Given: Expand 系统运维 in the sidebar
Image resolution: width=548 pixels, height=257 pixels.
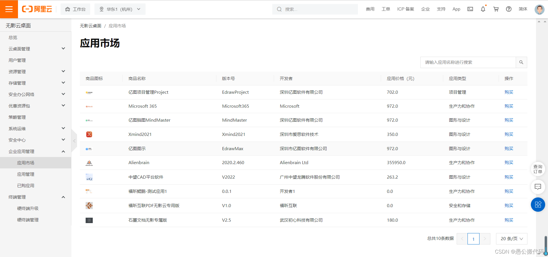Looking at the screenshot, I should pyautogui.click(x=36, y=128).
